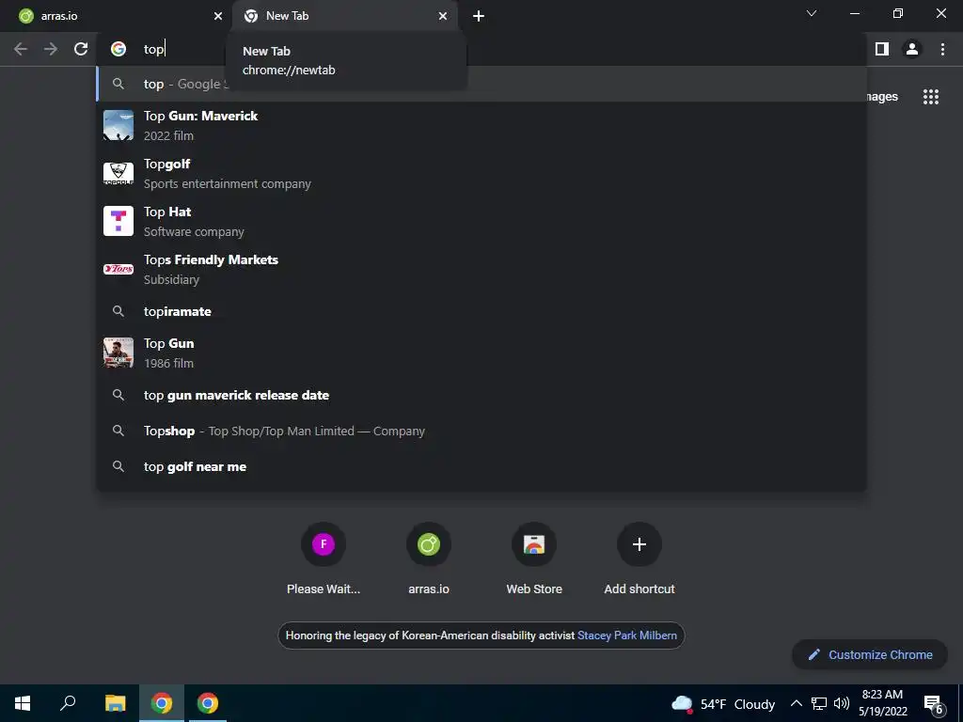The height and width of the screenshot is (722, 963).
Task: Click the Customize Chrome button
Action: coord(870,654)
